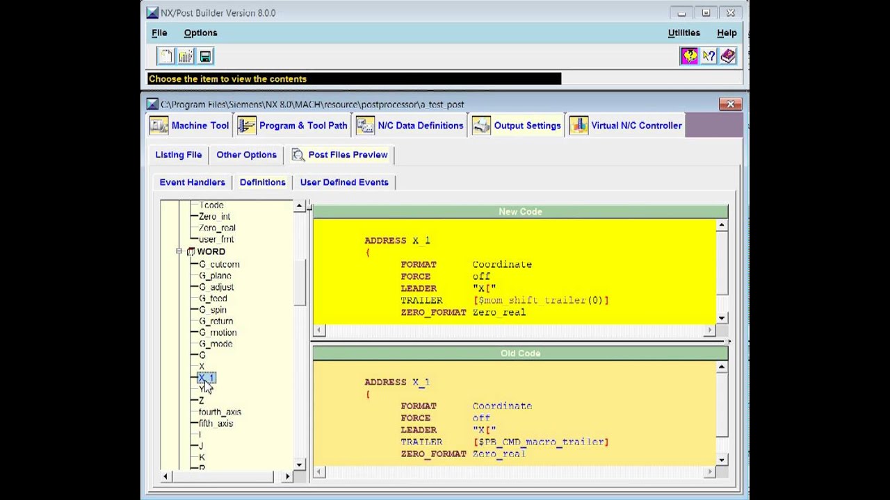Click the Machine Tool tab icon

click(x=159, y=126)
